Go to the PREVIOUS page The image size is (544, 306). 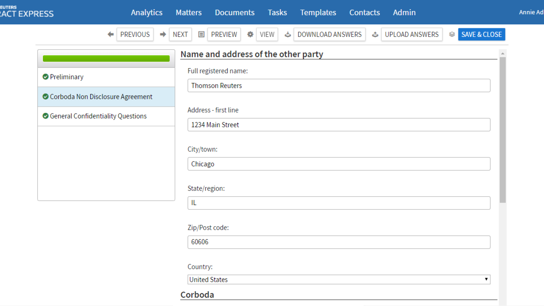[x=135, y=34]
